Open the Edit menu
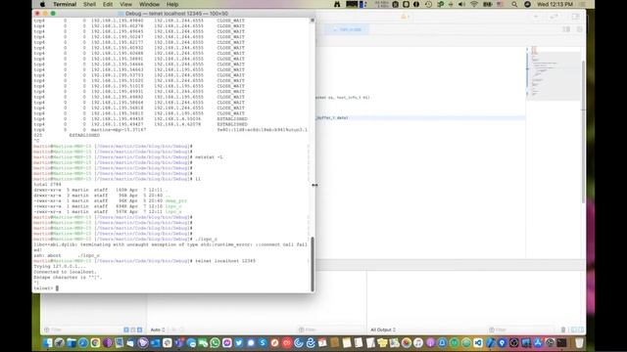The image size is (627, 352). coord(108,4)
